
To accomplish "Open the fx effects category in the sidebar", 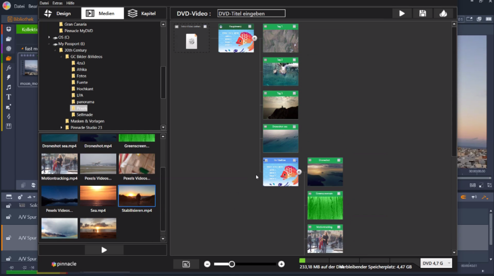I will (x=9, y=68).
